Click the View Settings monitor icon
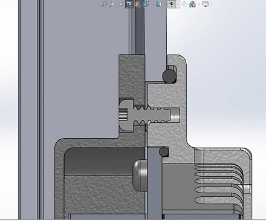Viewport: 266px width, 221px height. (206, 4)
